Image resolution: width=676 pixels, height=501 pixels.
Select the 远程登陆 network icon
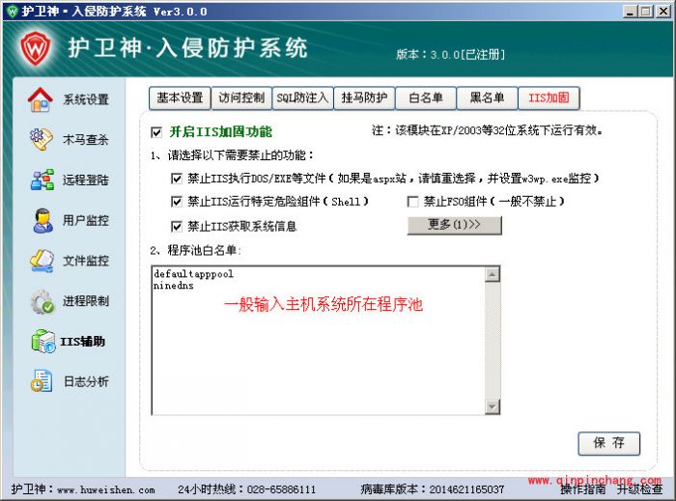42,180
